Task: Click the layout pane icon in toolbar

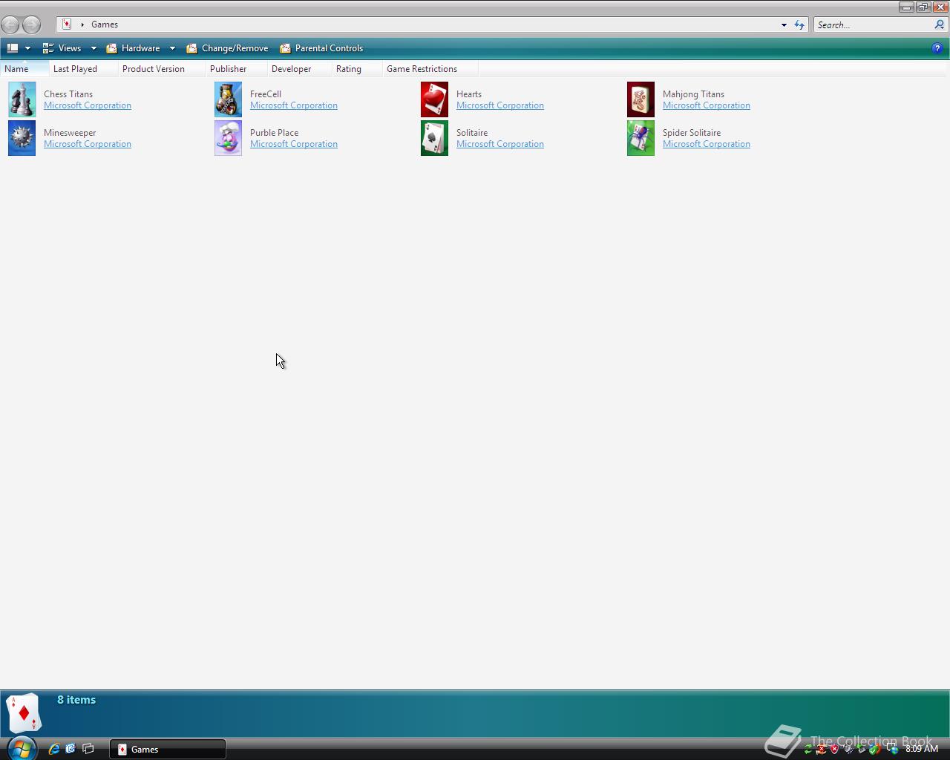Action: click(13, 48)
